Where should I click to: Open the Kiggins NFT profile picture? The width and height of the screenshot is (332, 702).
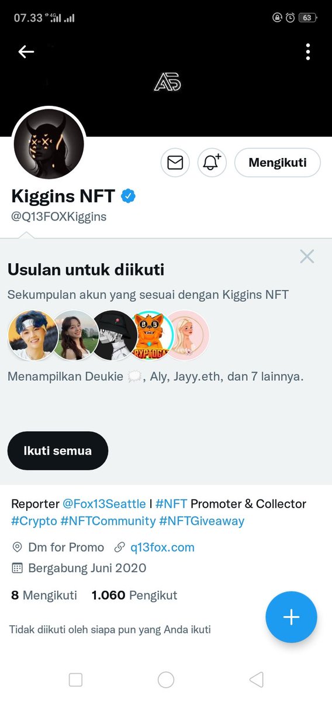tap(49, 144)
